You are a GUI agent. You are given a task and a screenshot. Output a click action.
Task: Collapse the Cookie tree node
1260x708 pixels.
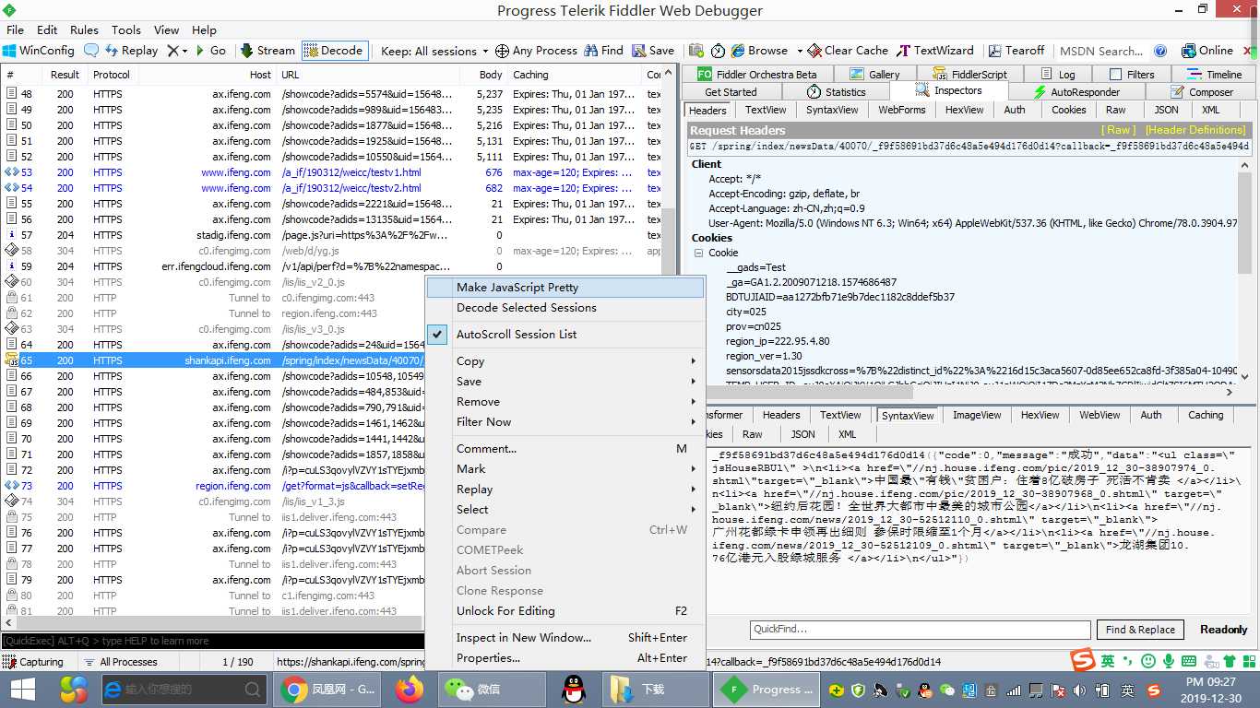(699, 253)
